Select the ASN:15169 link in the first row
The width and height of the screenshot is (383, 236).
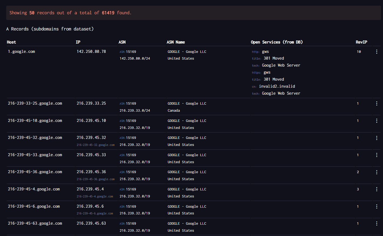(x=128, y=52)
